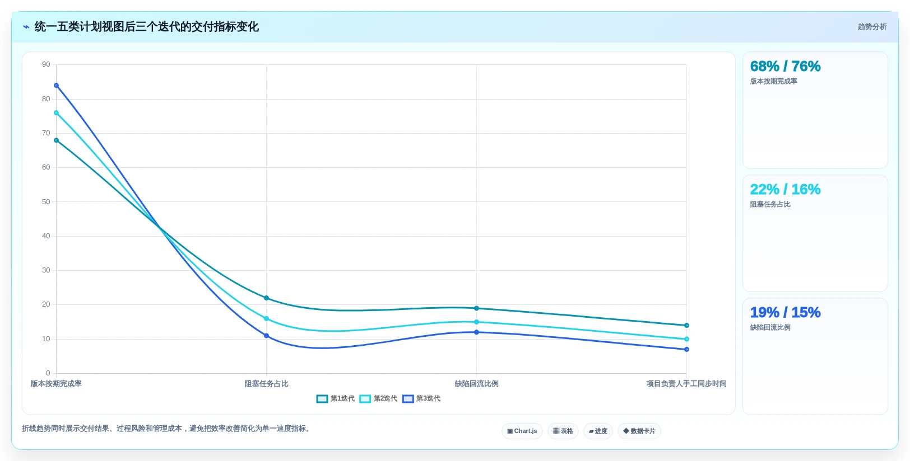Toggle the 第1迭代 legend series

tap(336, 399)
